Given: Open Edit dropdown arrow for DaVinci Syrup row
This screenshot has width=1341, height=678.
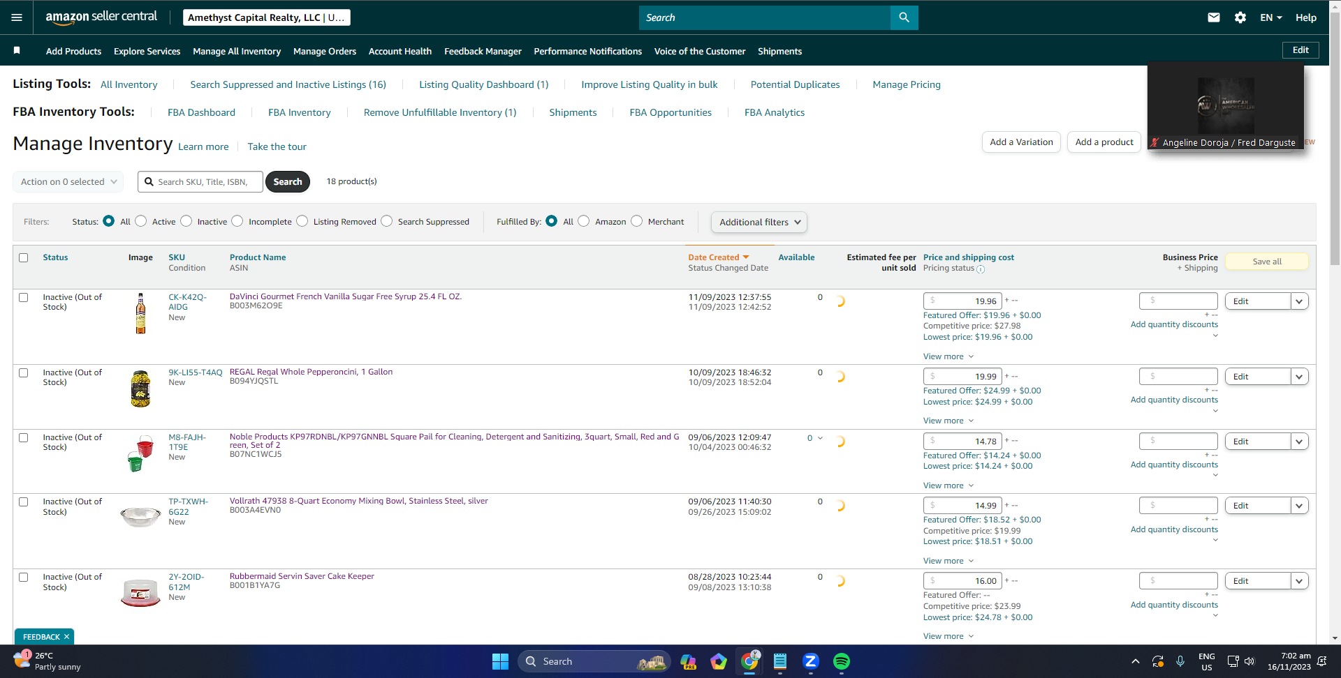Looking at the screenshot, I should [1300, 301].
